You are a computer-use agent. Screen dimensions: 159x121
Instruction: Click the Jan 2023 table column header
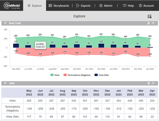119,93
